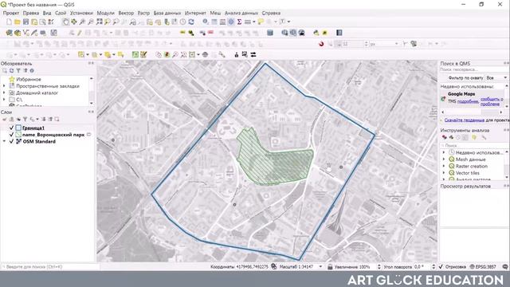510x287 pixels.
Task: Toggle visibility of OSM Standard layer
Action: pyautogui.click(x=12, y=141)
